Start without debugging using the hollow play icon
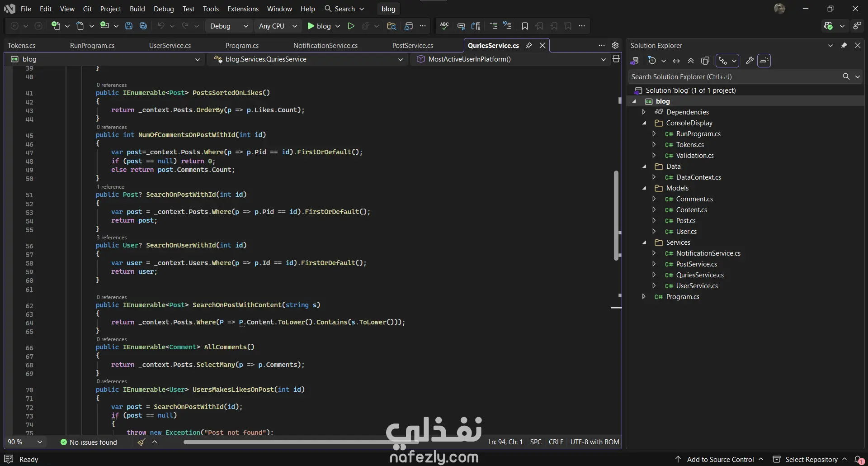 351,26
